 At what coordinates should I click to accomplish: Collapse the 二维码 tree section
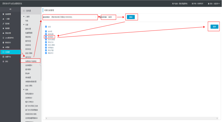pos(24,16)
